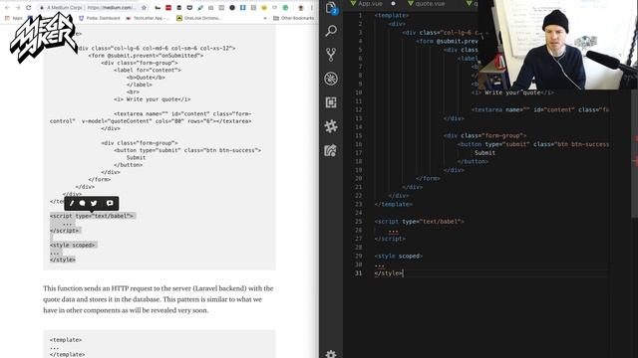The height and width of the screenshot is (358, 638).
Task: Reload the Medium page
Action: (x=29, y=8)
